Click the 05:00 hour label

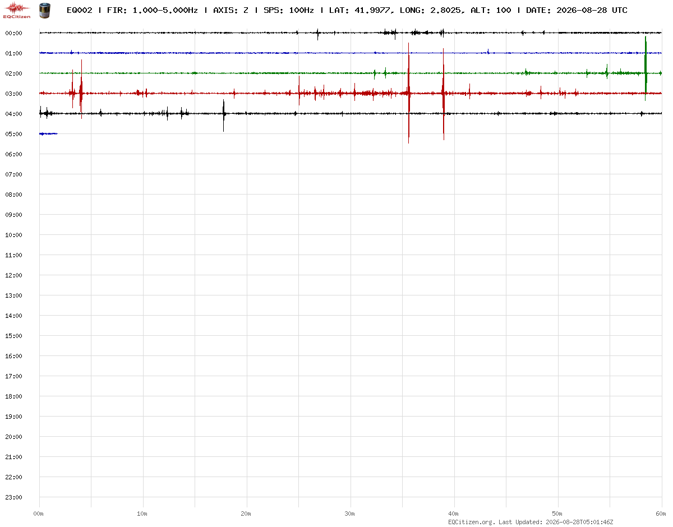(13, 134)
